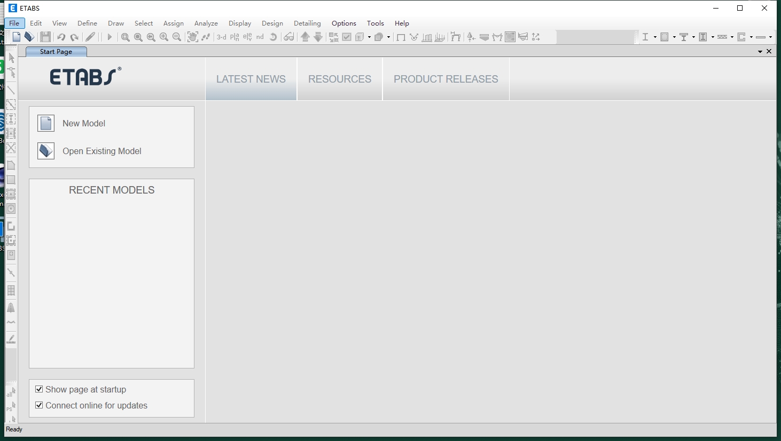Open the Help menu
Viewport: 781px width, 441px height.
[x=402, y=23]
